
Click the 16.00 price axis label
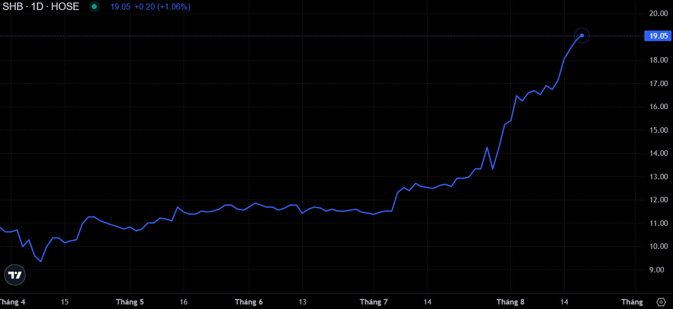(x=658, y=107)
